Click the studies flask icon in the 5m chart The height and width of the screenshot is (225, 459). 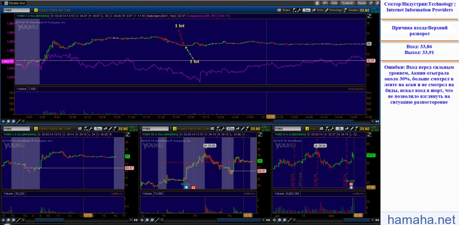click(115, 129)
